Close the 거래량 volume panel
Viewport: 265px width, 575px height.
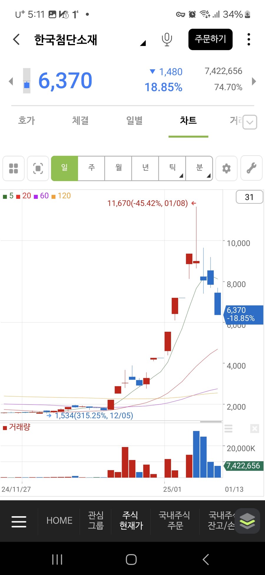(x=254, y=428)
